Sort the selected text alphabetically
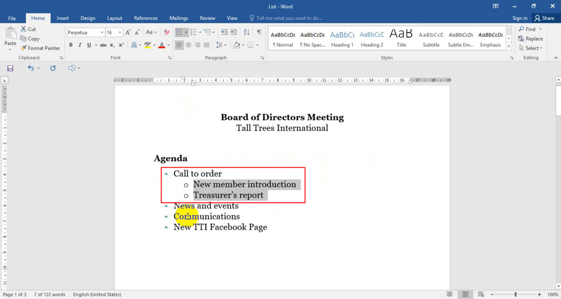Image resolution: width=561 pixels, height=299 pixels. (x=247, y=32)
